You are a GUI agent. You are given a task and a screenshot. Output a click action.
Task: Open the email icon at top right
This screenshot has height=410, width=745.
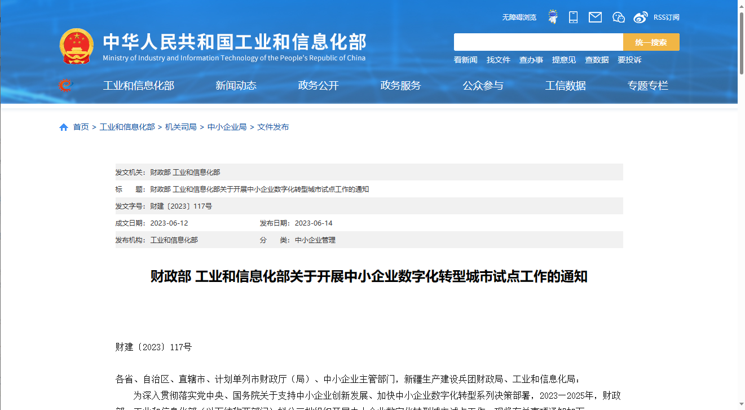click(x=595, y=17)
